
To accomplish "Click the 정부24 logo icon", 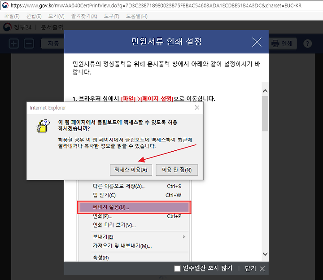I will [x=8, y=27].
